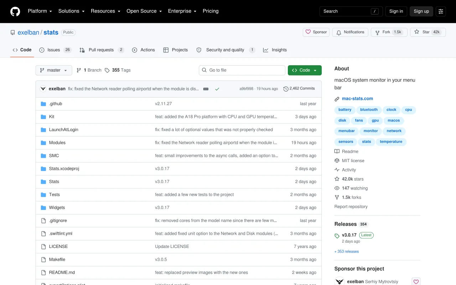Open the exelban owner link
Viewport: 456px width, 285px height.
28,32
